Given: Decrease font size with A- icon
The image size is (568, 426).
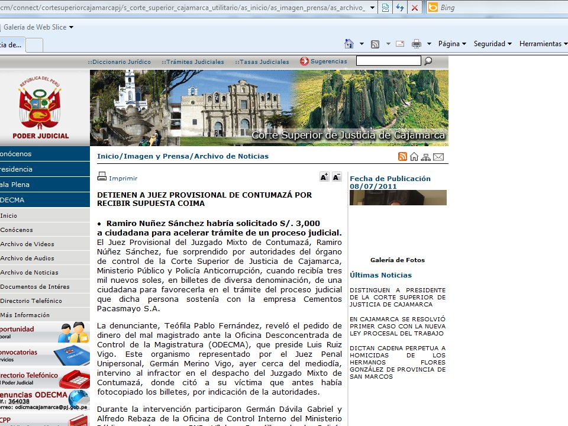Looking at the screenshot, I should pyautogui.click(x=337, y=176).
